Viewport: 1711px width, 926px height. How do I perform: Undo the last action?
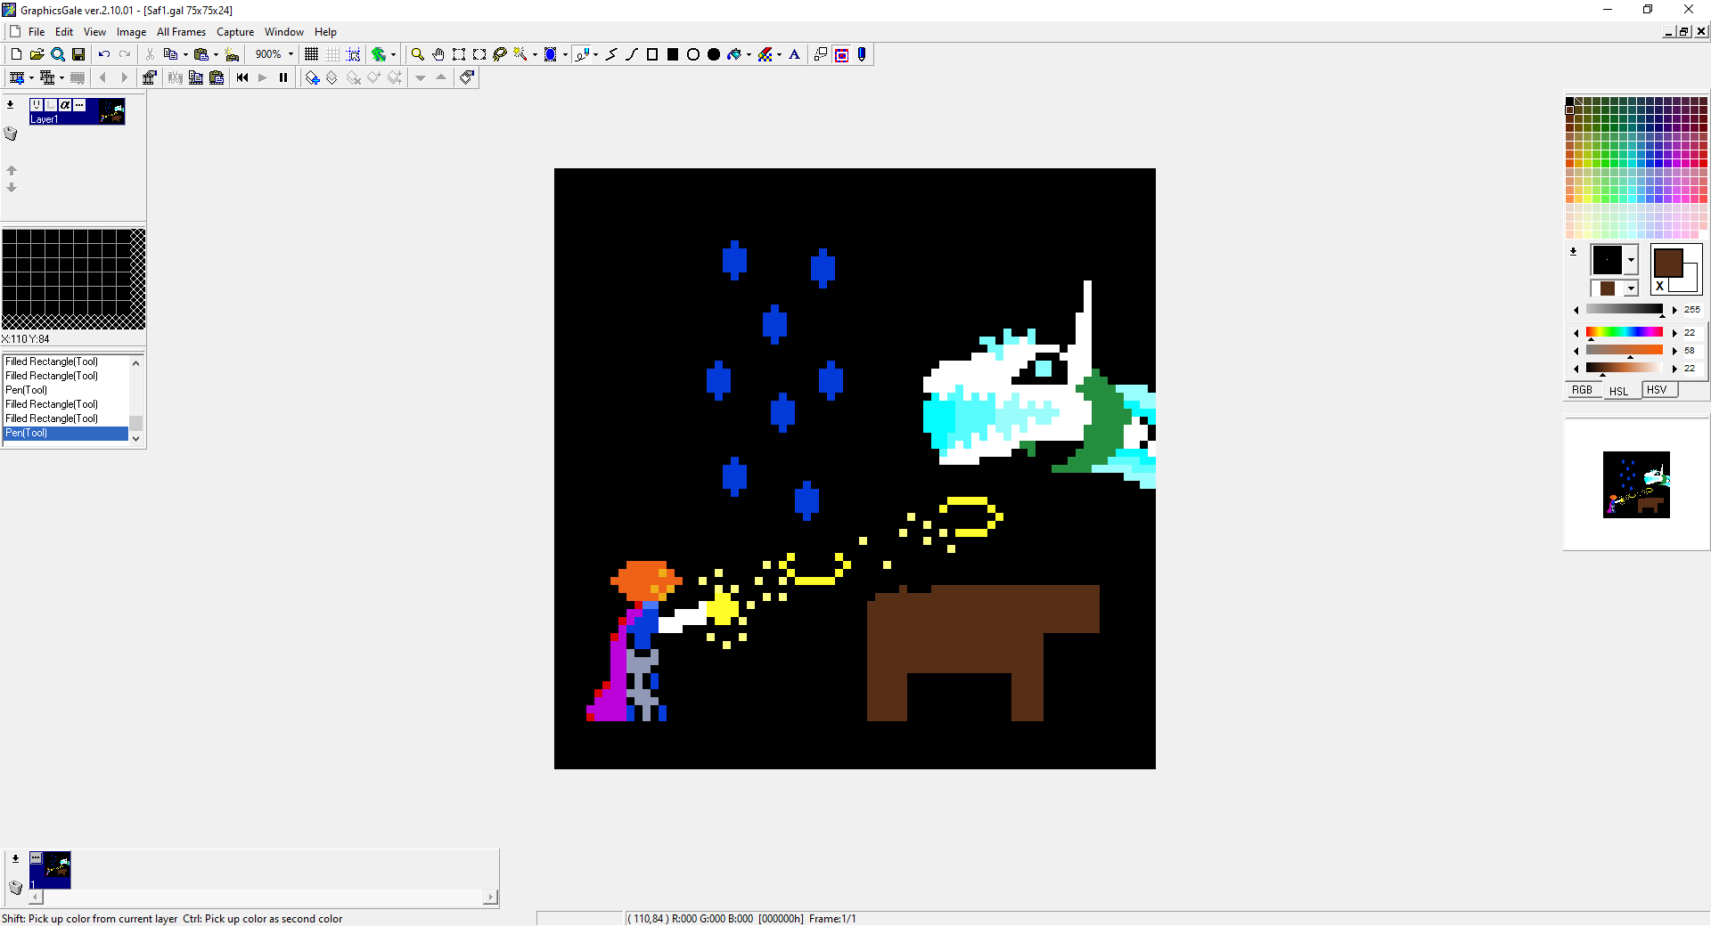(104, 54)
